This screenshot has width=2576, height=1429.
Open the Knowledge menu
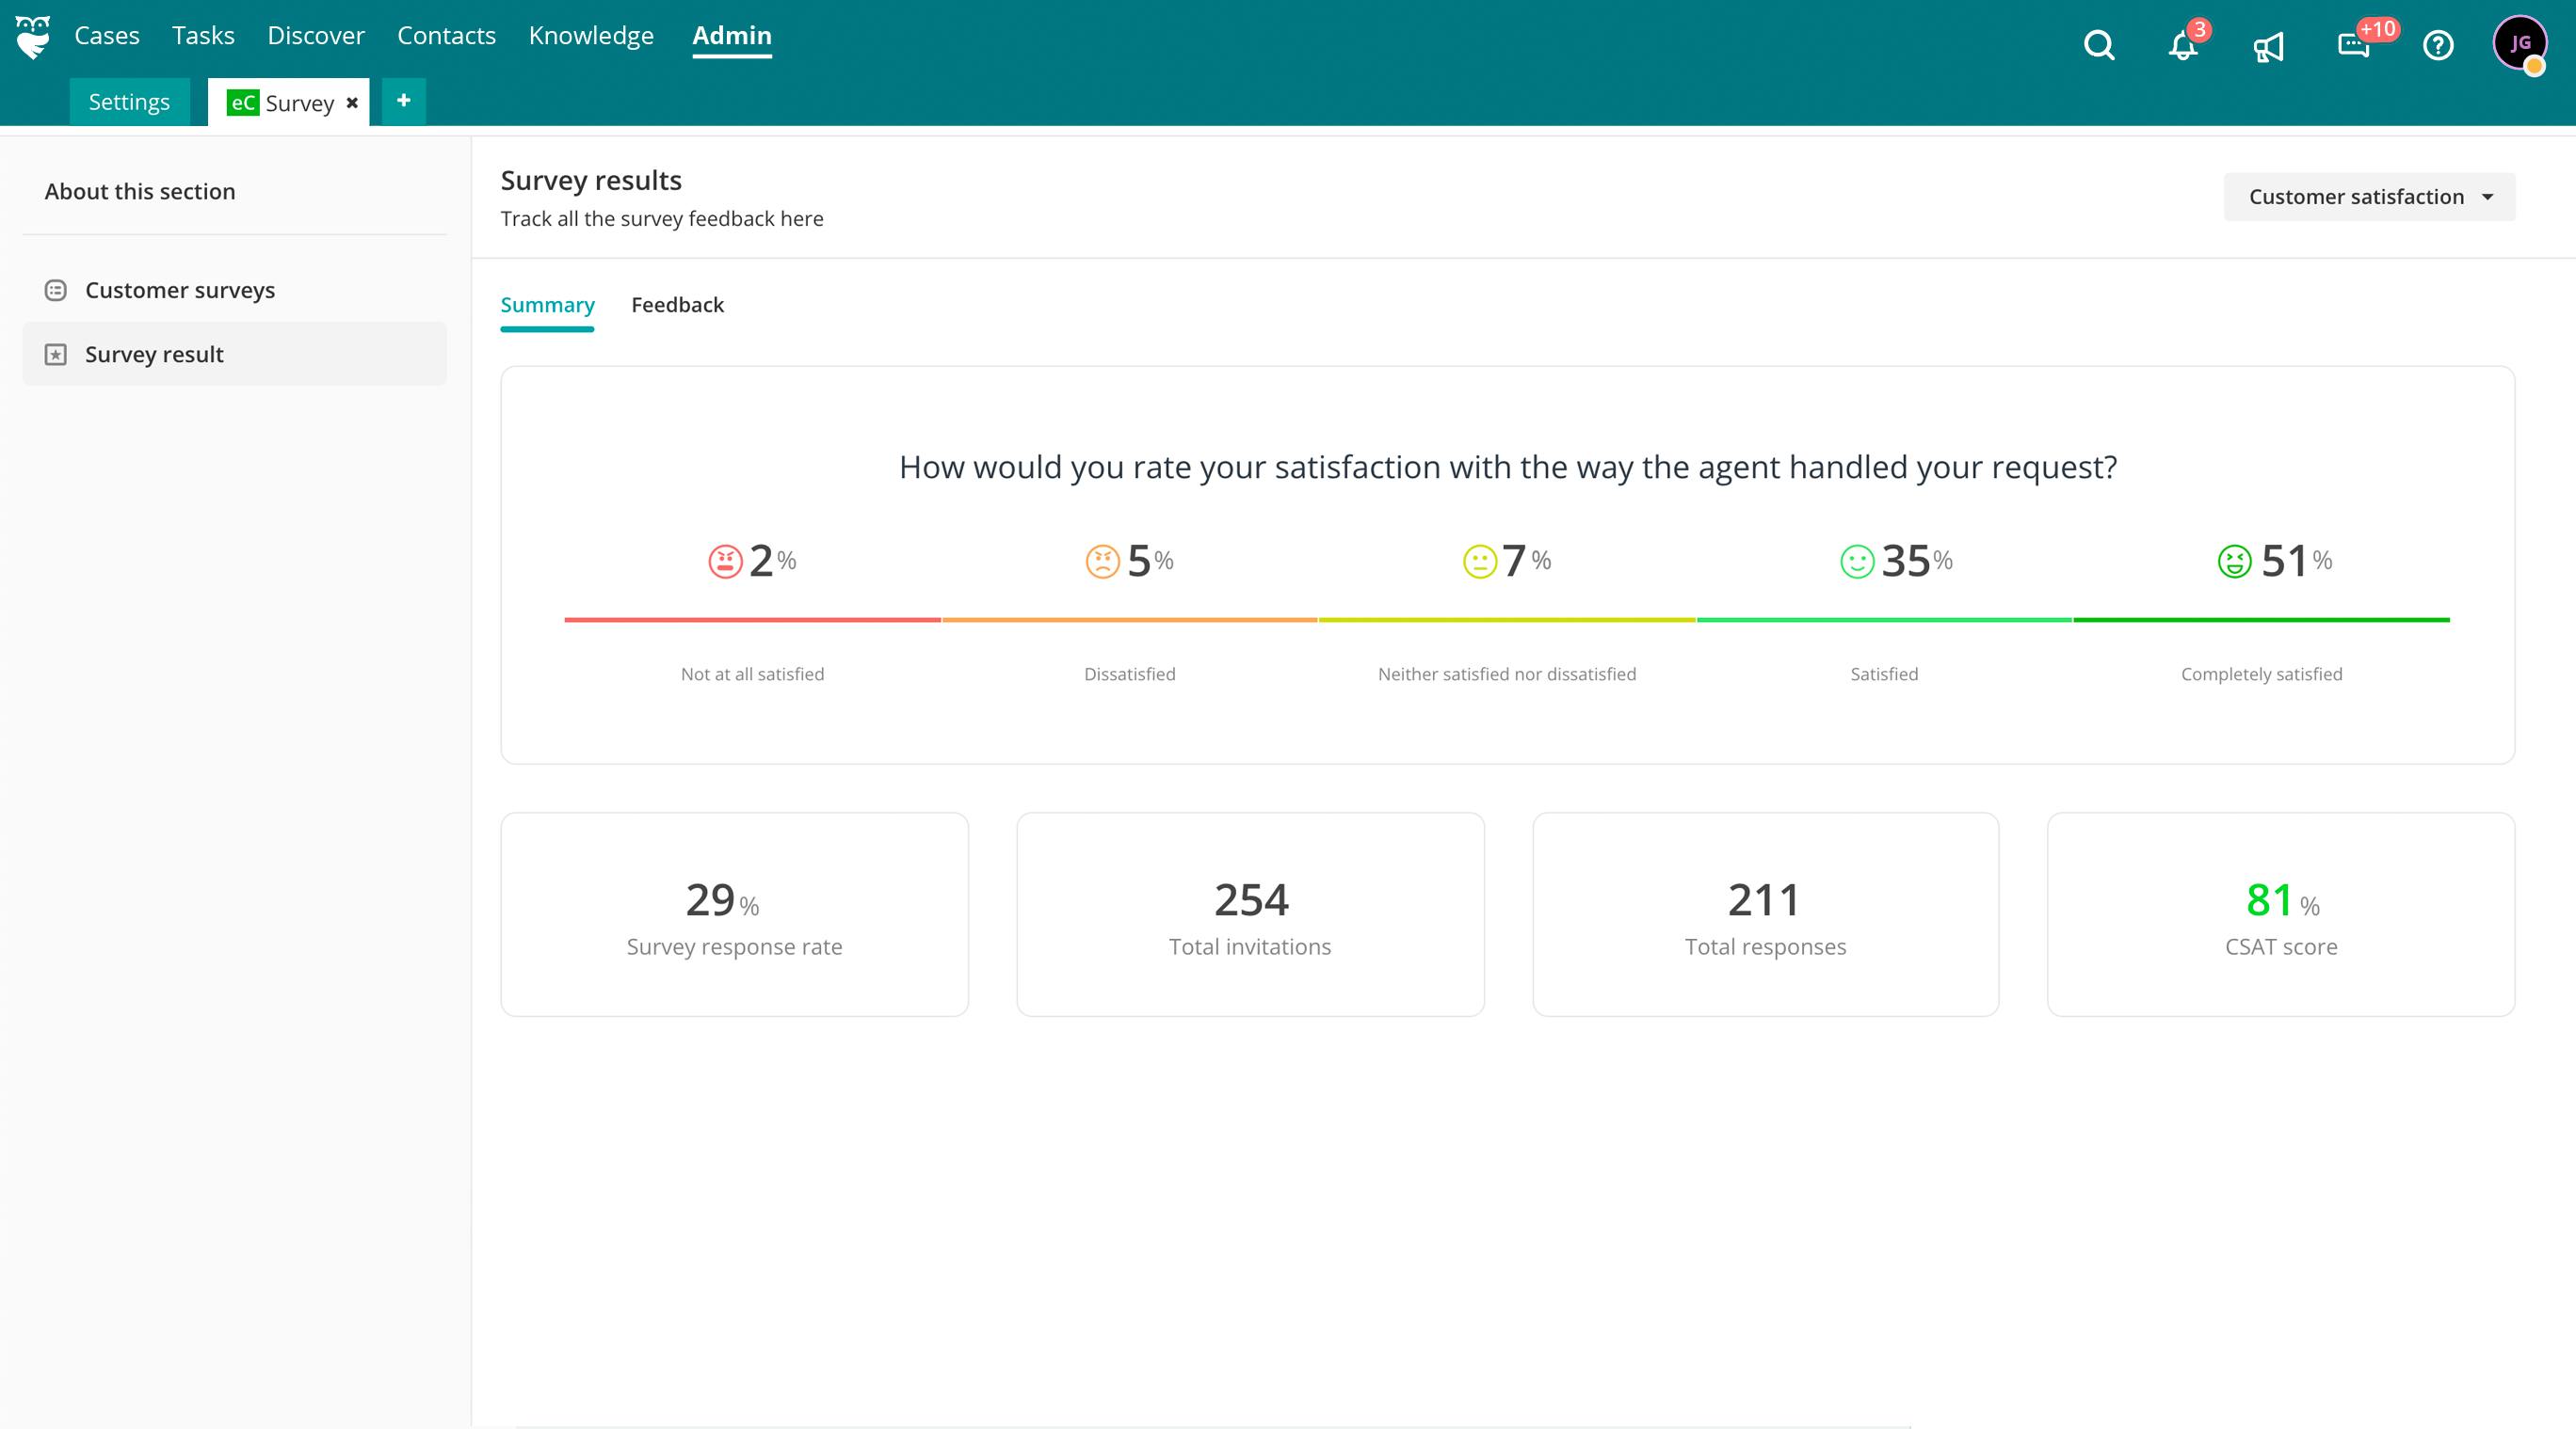pyautogui.click(x=591, y=36)
